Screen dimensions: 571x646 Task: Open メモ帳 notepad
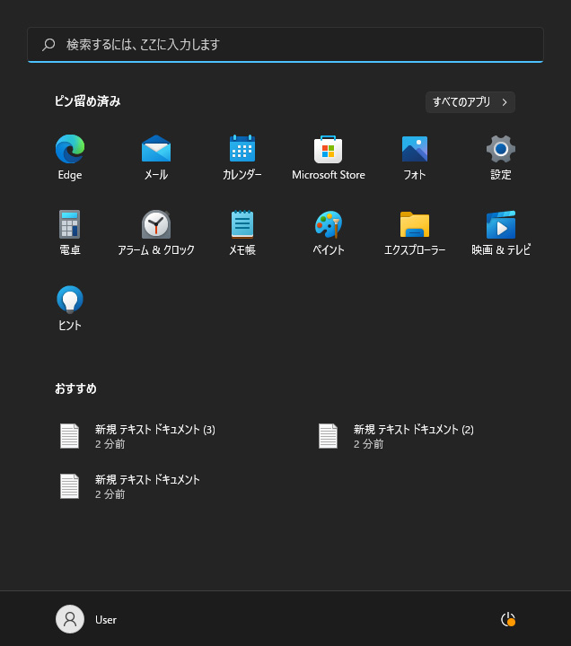(242, 224)
